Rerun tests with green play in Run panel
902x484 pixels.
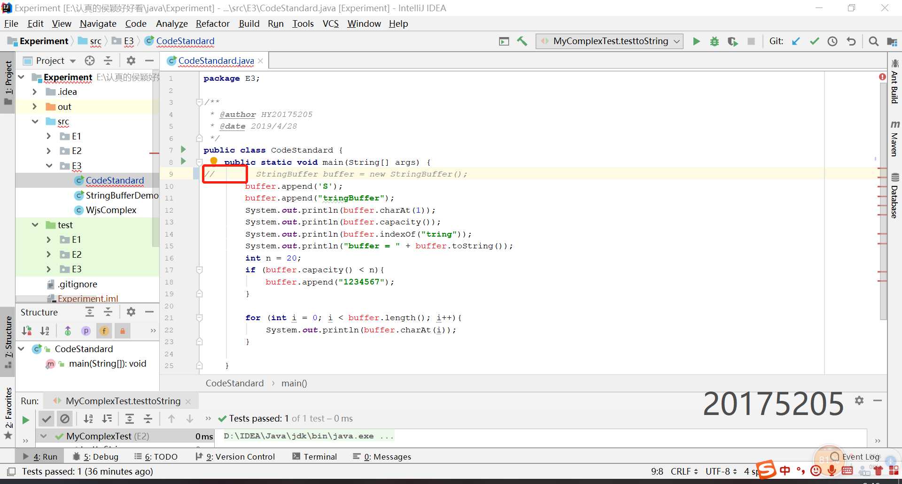pos(25,420)
